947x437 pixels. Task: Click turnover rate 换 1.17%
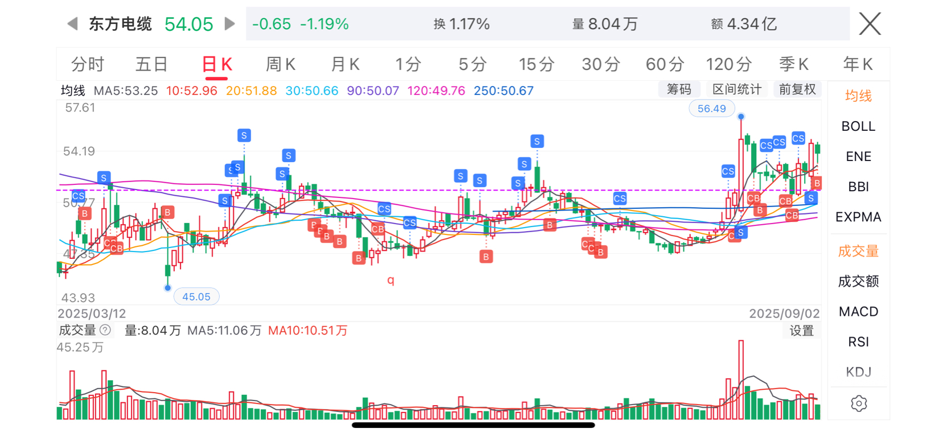tap(461, 24)
